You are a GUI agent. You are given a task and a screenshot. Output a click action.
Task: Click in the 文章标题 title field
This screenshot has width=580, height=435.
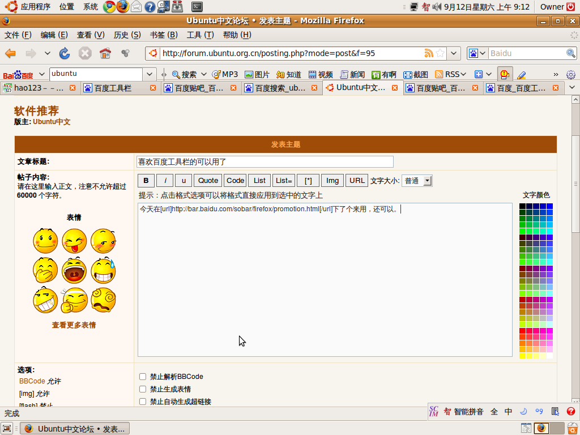tap(265, 161)
